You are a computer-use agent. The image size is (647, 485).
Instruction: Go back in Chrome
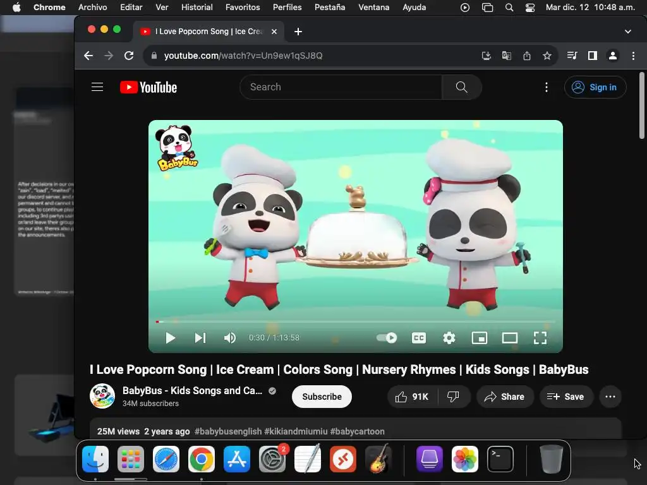pyautogui.click(x=88, y=56)
